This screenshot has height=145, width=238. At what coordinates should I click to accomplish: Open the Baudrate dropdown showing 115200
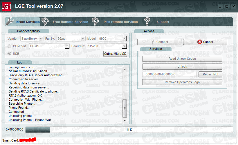[124, 46]
